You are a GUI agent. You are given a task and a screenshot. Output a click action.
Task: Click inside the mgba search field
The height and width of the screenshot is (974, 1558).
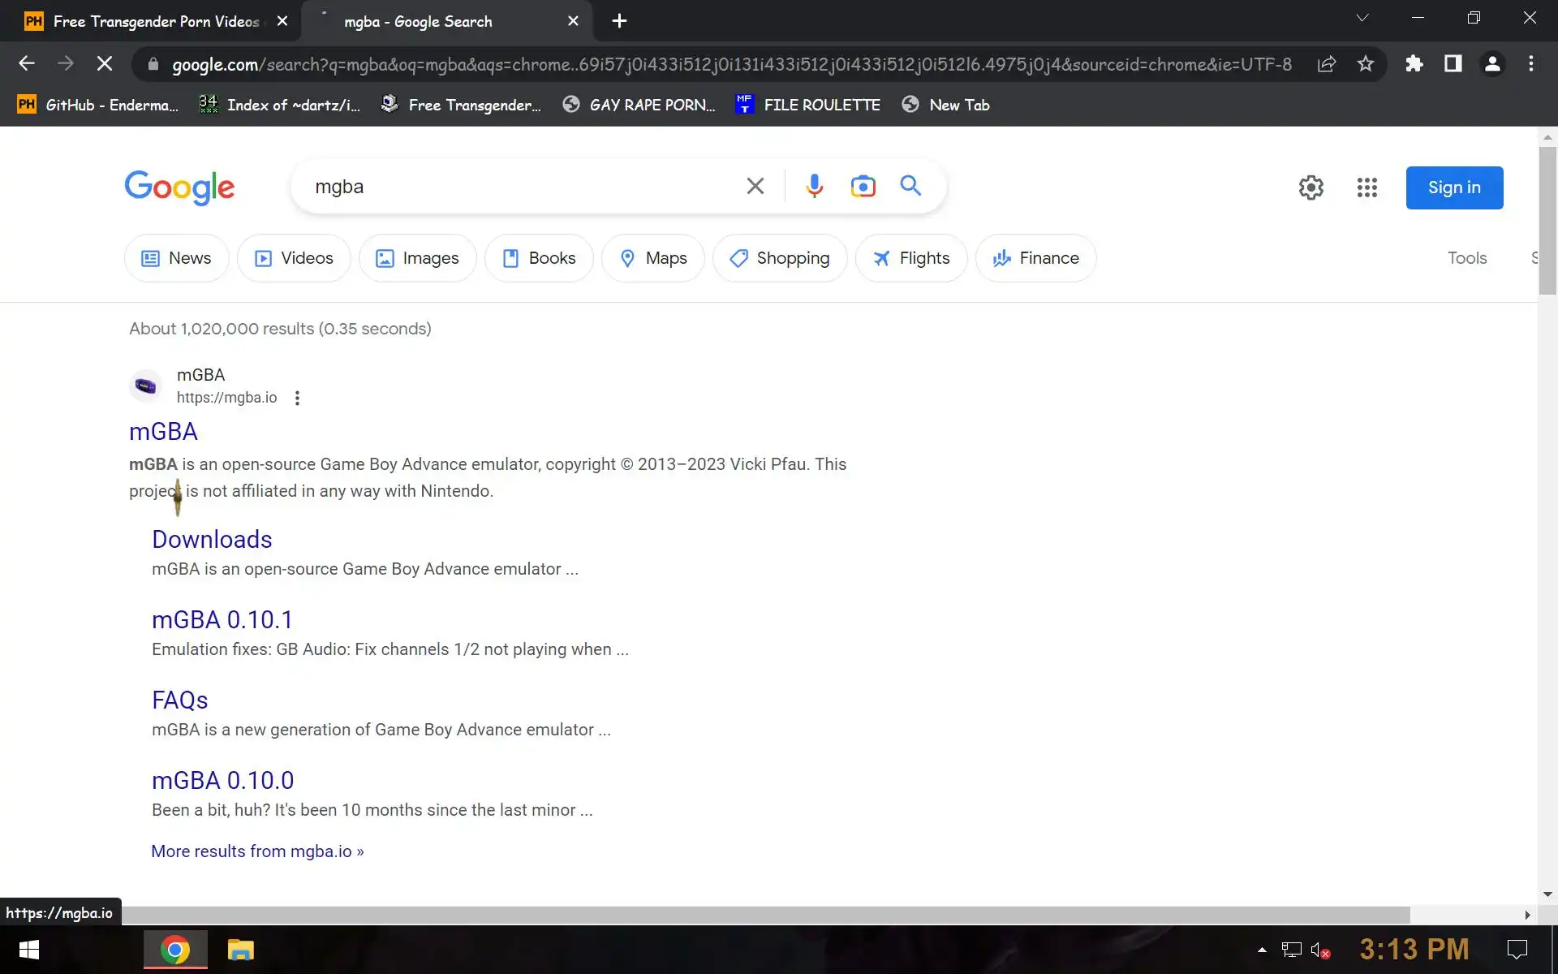(x=519, y=187)
